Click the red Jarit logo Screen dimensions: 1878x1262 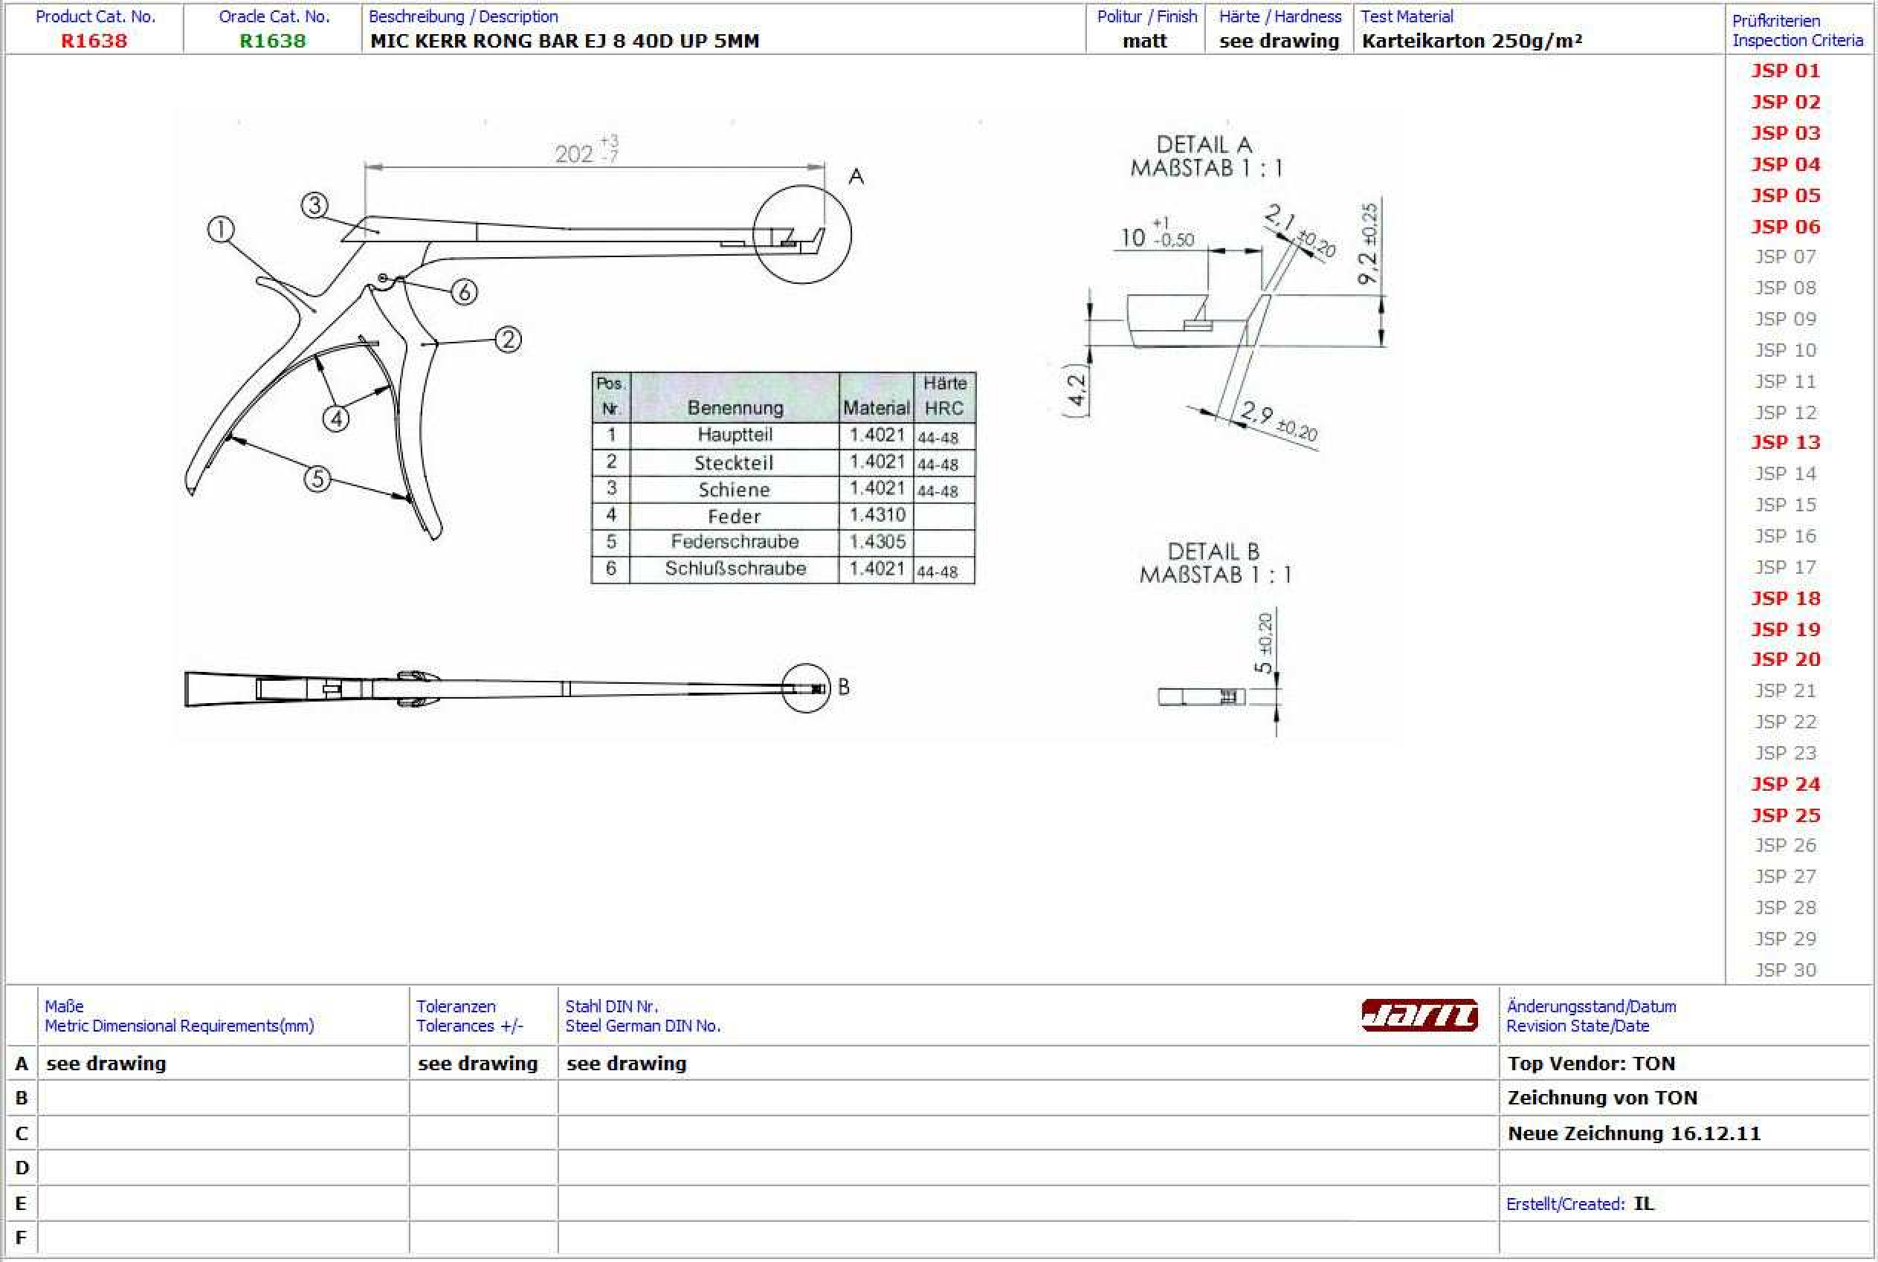coord(1419,1016)
